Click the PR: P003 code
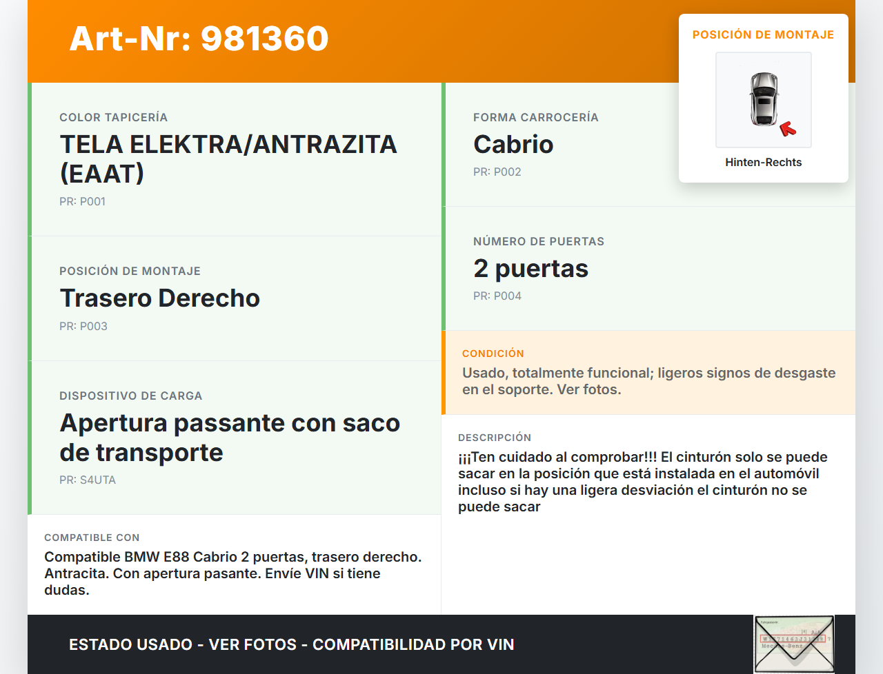 83,326
